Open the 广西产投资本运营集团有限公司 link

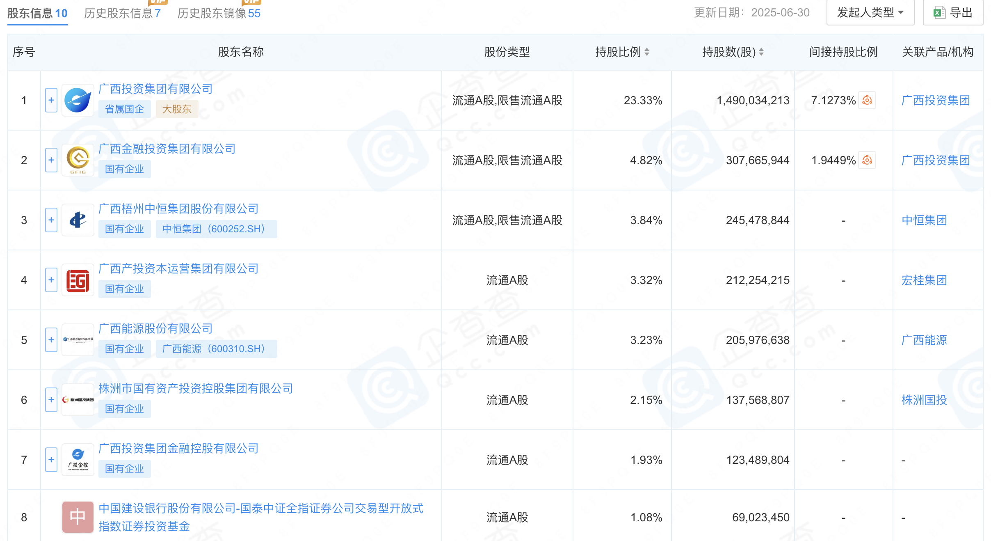(178, 269)
